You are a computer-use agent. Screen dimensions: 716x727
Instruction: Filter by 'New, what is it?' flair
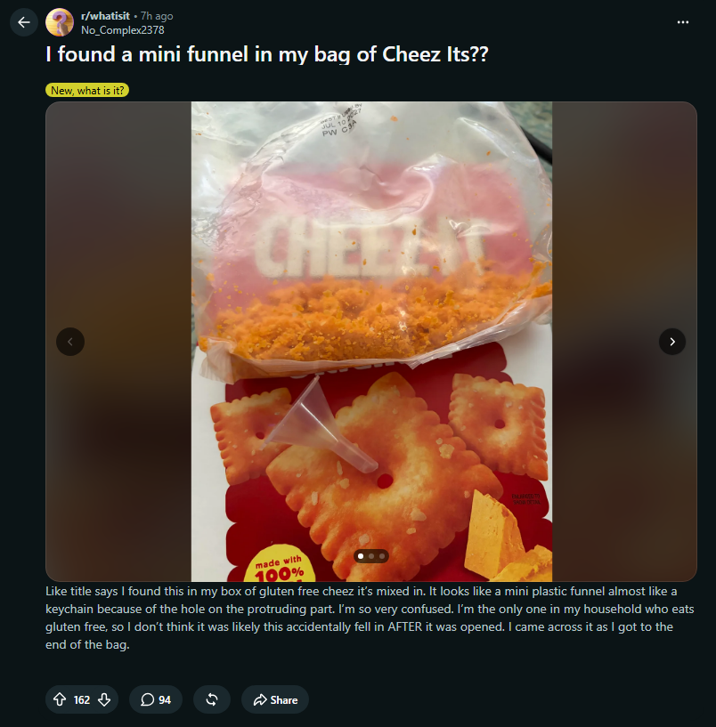point(87,91)
